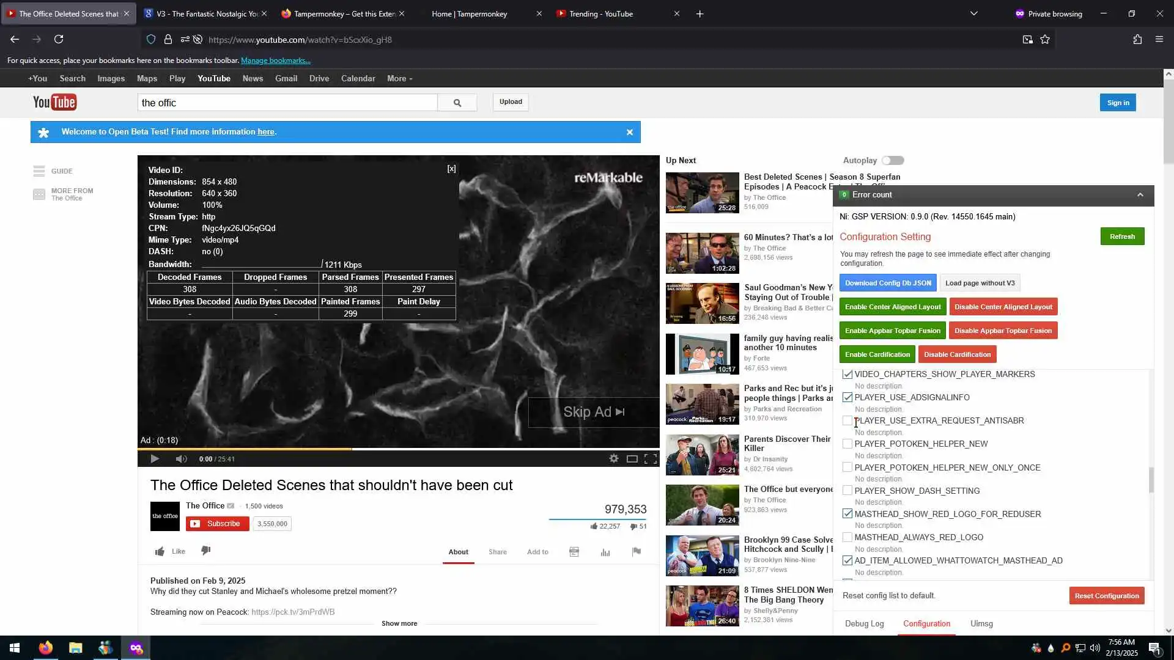
Task: Check PLAYER_SHOW_DASH_SETTING option
Action: tap(847, 491)
